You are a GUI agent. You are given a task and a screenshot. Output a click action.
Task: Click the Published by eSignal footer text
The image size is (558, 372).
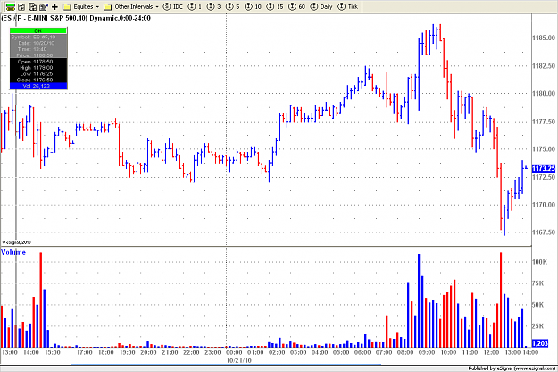[x=512, y=368]
